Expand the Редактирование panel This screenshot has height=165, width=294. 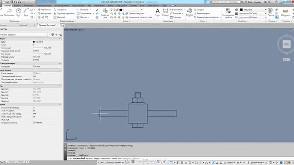pos(68,21)
